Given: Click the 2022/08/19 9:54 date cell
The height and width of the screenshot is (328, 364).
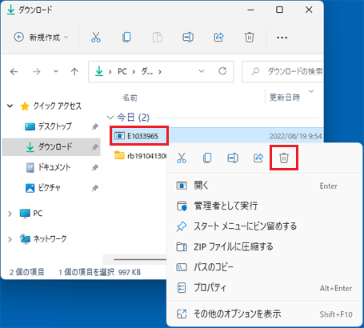Looking at the screenshot, I should [x=295, y=136].
